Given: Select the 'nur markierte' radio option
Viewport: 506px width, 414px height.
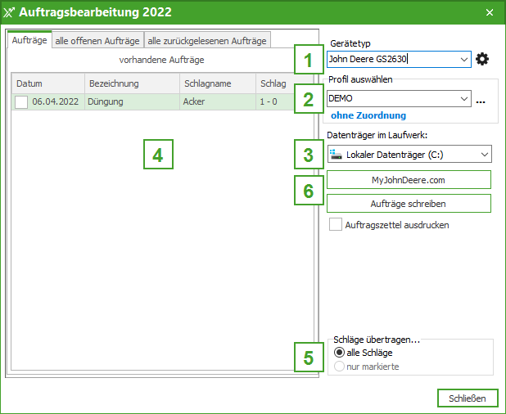Looking at the screenshot, I should pos(340,367).
